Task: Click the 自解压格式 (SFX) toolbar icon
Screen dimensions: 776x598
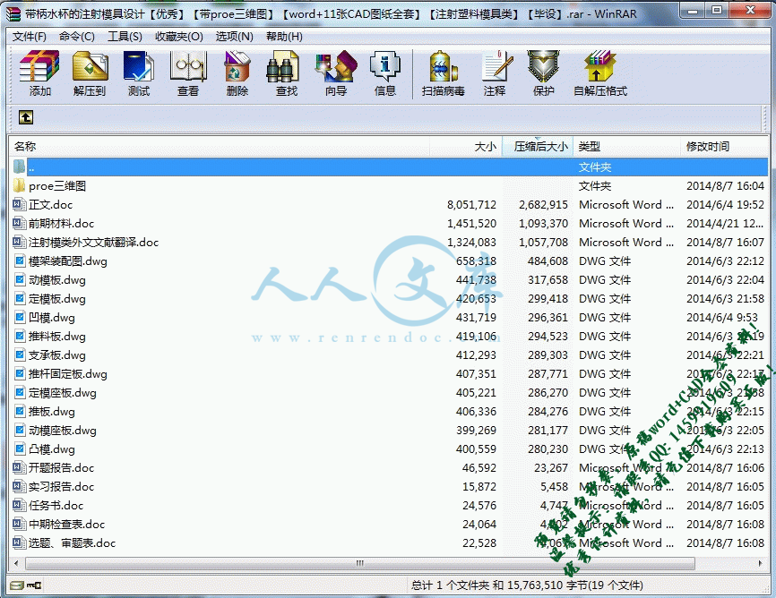Action: (x=599, y=65)
